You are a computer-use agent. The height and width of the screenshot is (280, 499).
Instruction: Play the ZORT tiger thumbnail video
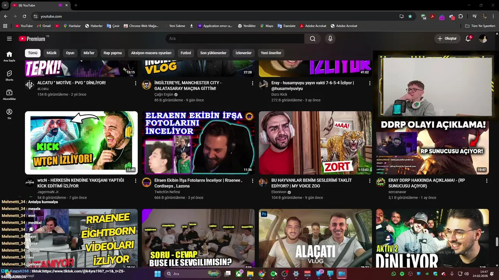tap(315, 143)
